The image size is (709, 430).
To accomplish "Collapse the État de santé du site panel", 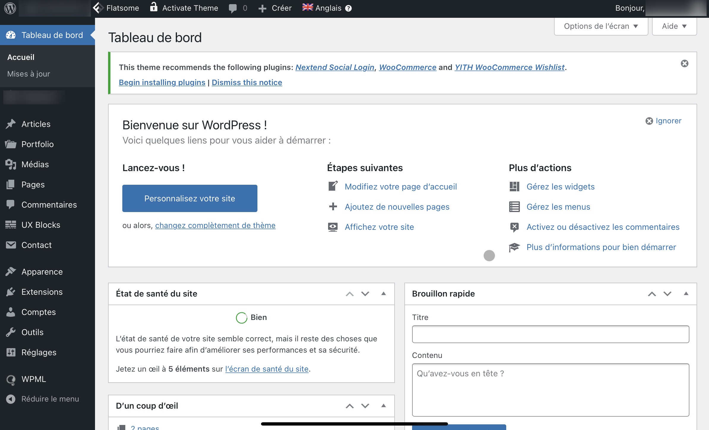I will click(x=384, y=294).
